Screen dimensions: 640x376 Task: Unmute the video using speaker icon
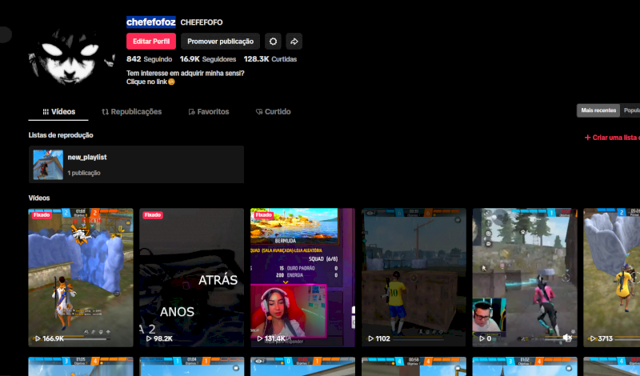567,338
